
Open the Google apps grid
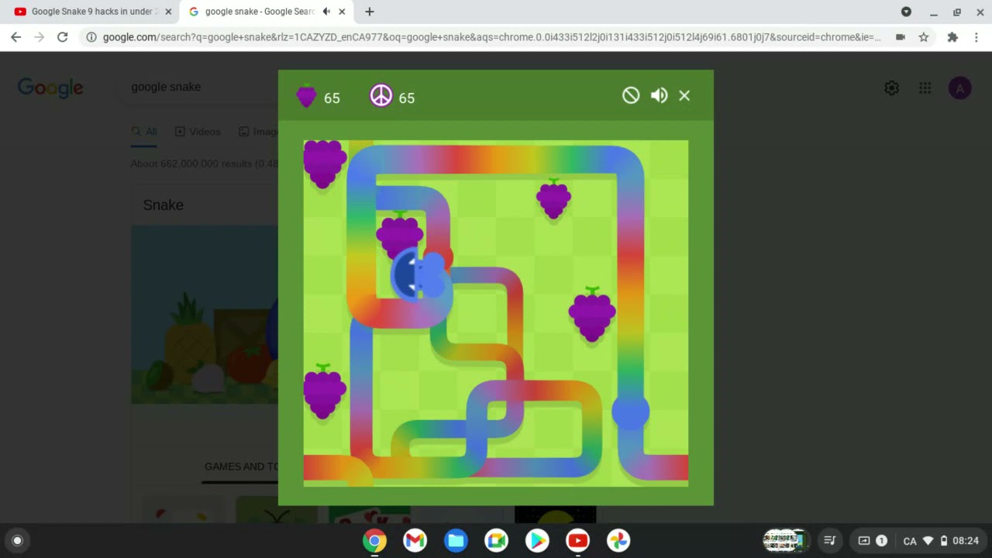[x=925, y=88]
